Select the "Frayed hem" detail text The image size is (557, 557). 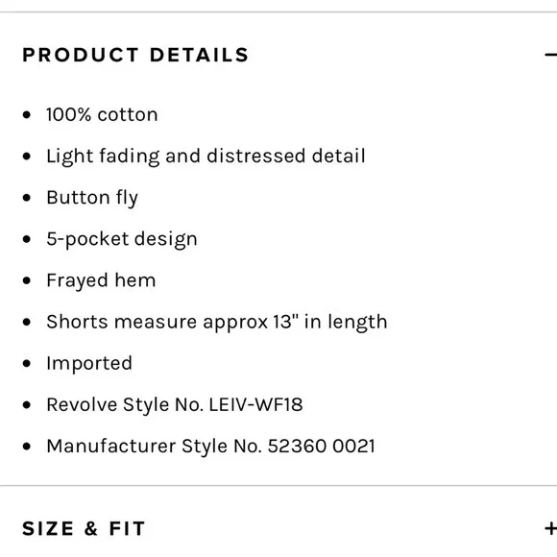101,280
